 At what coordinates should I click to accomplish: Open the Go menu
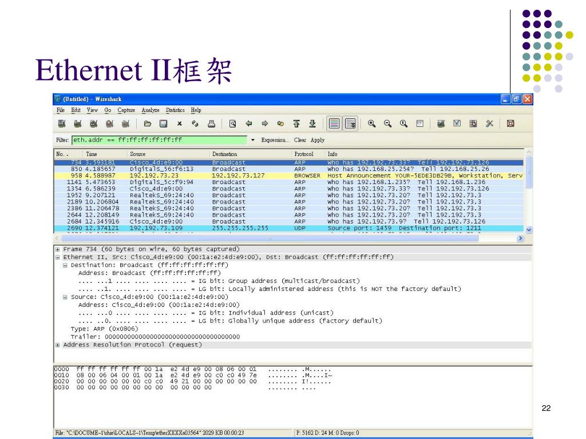click(108, 110)
